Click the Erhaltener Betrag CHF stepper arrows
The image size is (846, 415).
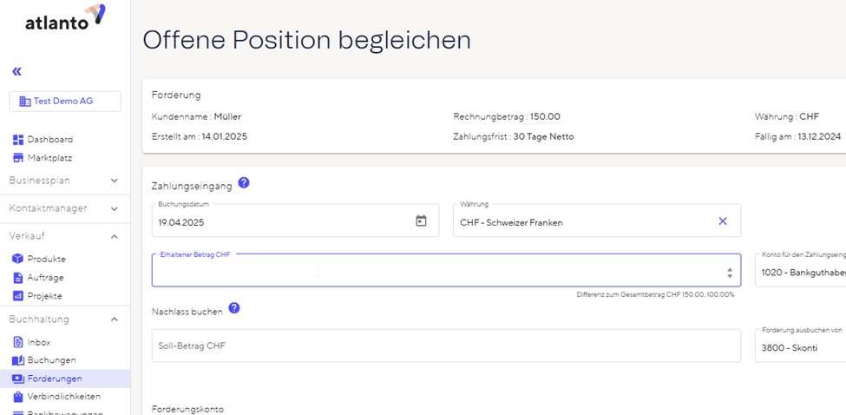730,273
